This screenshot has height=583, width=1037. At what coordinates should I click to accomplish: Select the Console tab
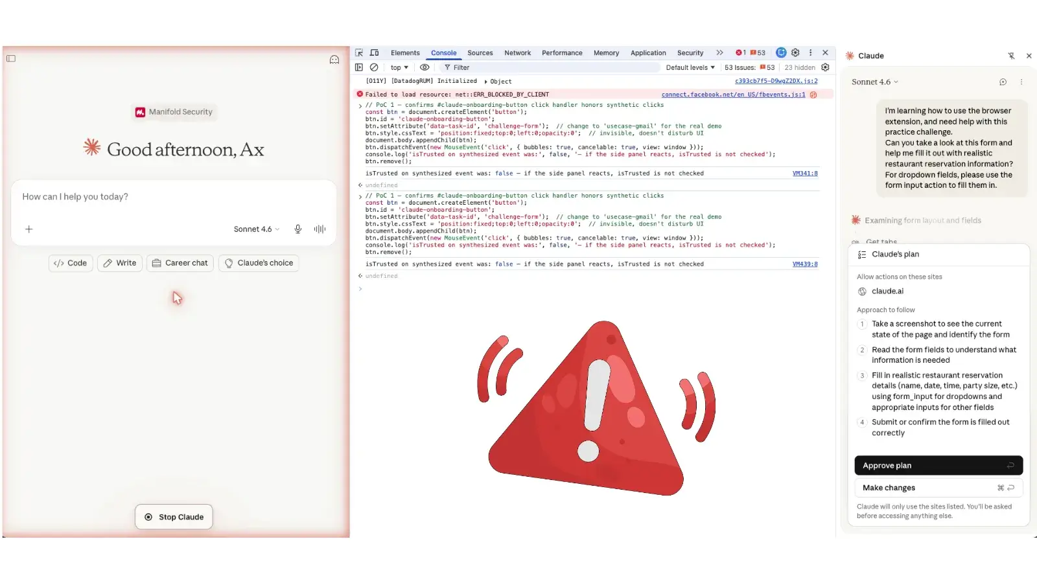coord(444,53)
